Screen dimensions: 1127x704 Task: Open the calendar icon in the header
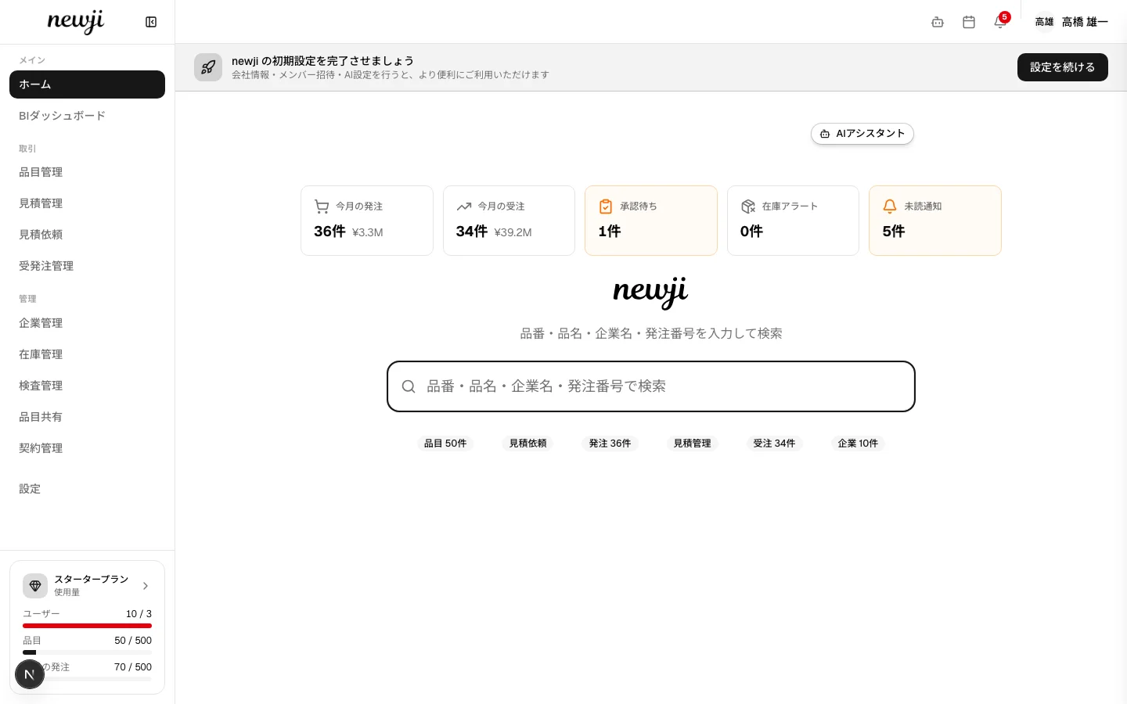(969, 22)
